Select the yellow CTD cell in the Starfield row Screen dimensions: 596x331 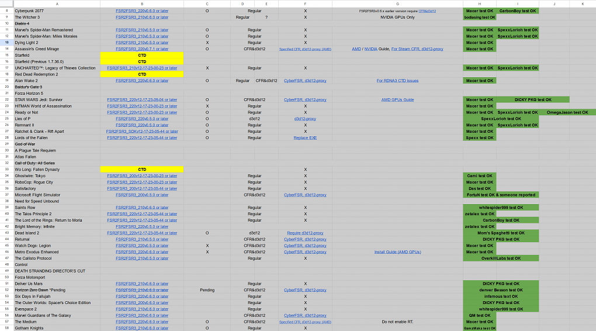coord(142,55)
